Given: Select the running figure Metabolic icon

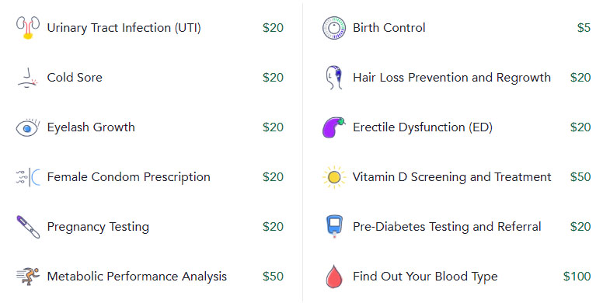Looking at the screenshot, I should [x=28, y=276].
